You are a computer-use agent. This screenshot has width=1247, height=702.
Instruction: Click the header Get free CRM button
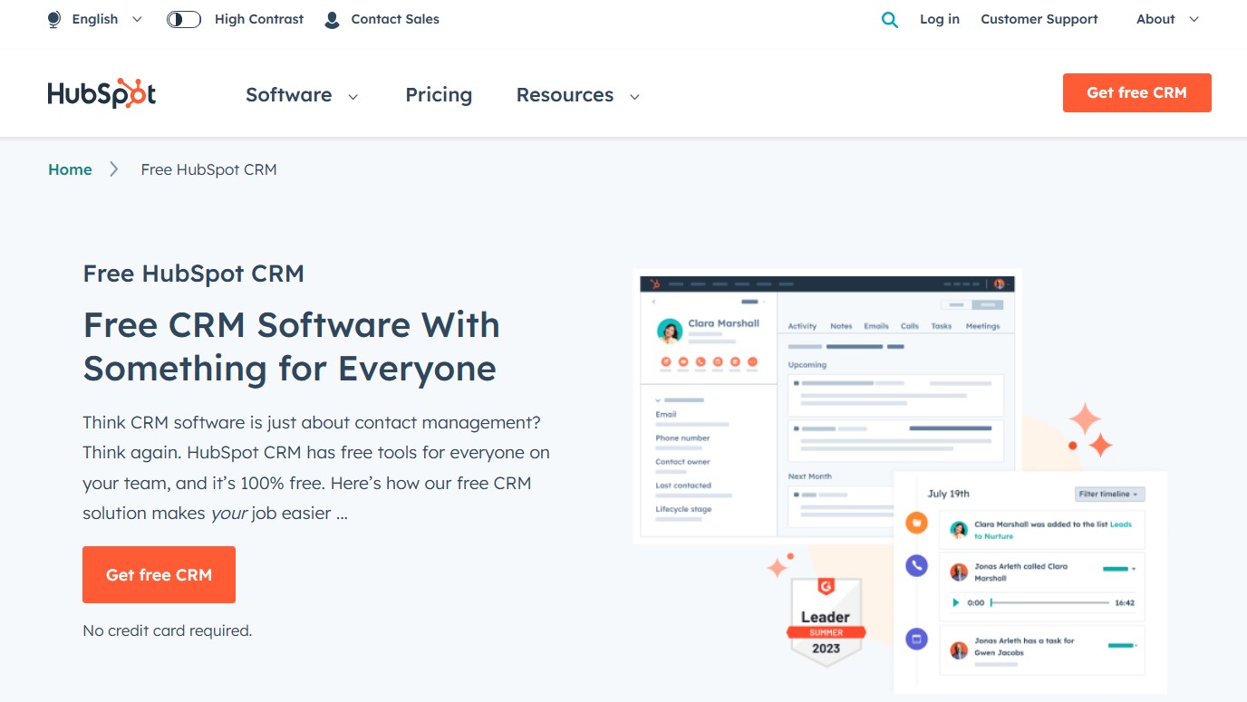[x=1136, y=92]
